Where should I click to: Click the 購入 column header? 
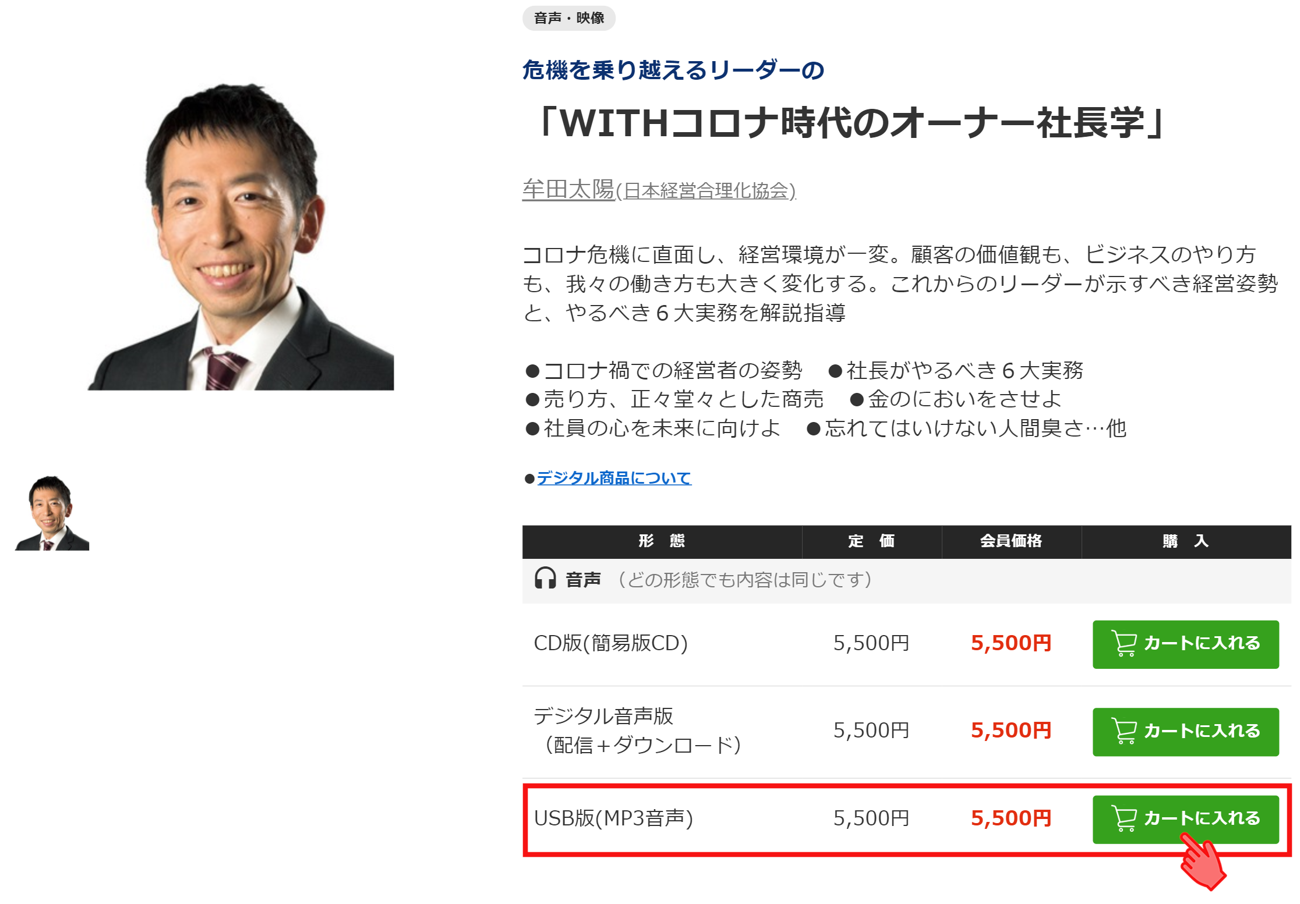(x=1185, y=541)
